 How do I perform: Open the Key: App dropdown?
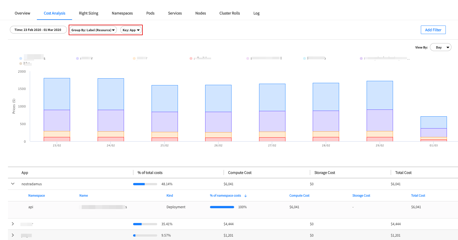[131, 30]
